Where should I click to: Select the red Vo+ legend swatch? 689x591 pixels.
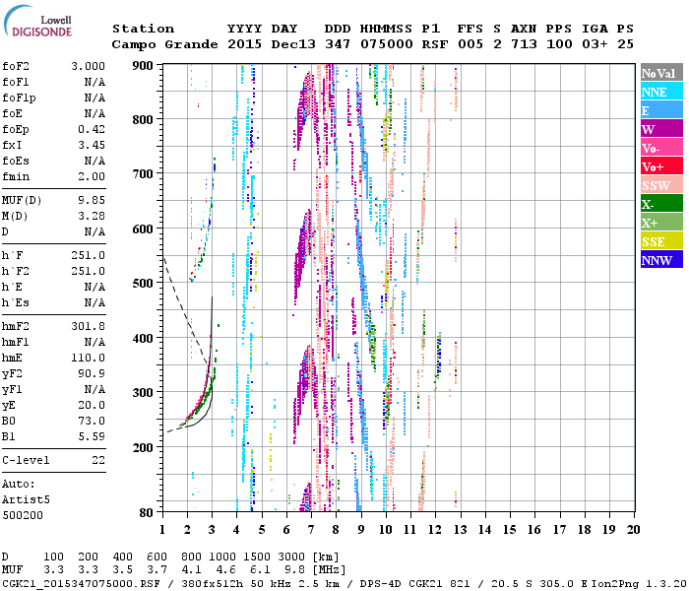(661, 166)
